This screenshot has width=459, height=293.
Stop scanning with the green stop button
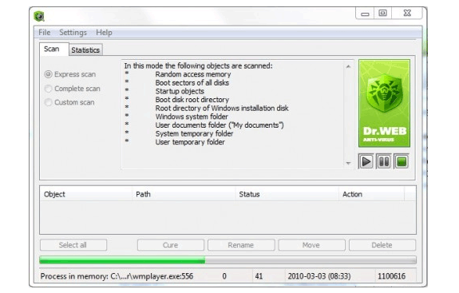tap(402, 161)
